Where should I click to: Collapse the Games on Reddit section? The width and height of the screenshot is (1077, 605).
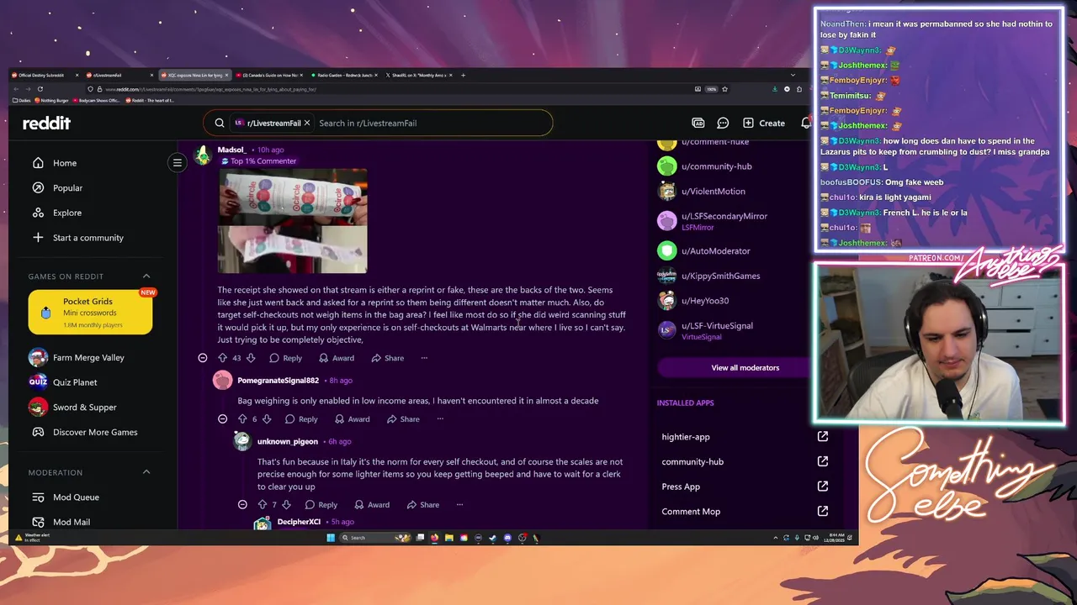[x=146, y=276]
